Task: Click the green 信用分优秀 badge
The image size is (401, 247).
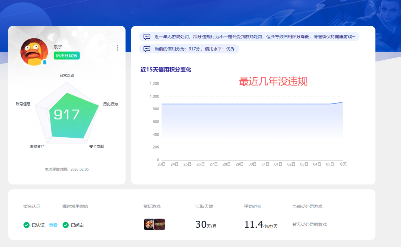Action: click(67, 56)
